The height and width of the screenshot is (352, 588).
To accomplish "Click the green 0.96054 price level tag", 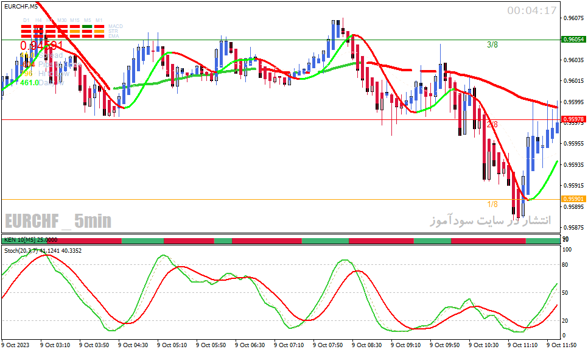I will (573, 40).
